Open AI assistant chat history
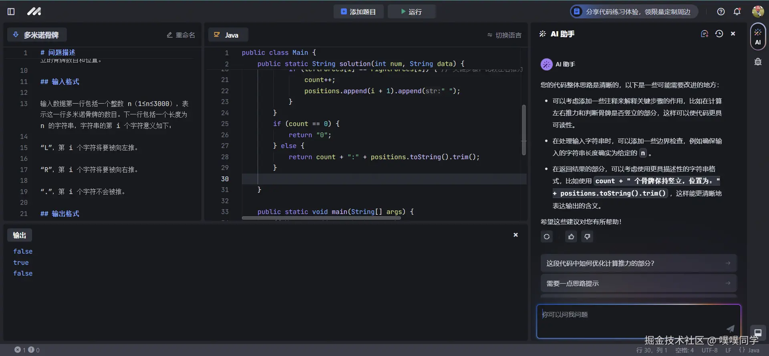Viewport: 769px width, 356px height. [719, 34]
